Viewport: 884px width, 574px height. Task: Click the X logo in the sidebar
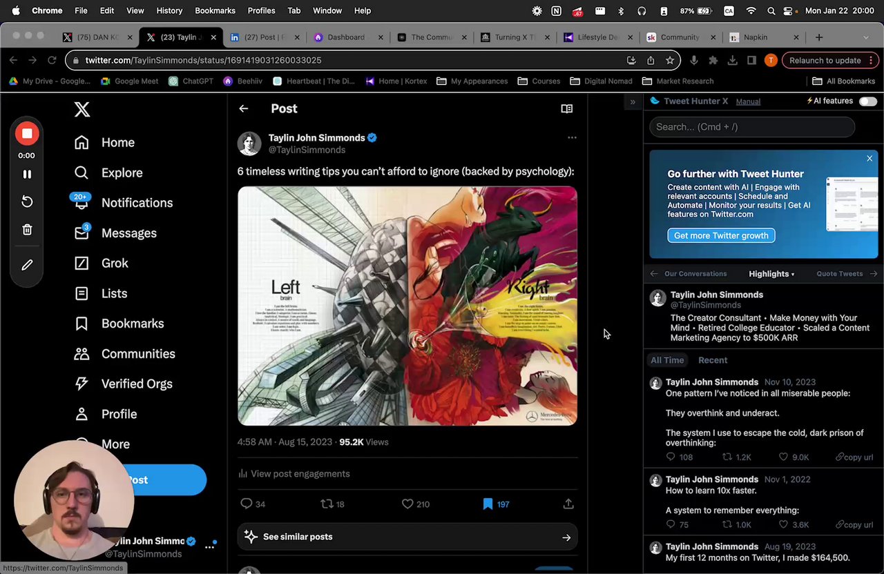click(81, 109)
